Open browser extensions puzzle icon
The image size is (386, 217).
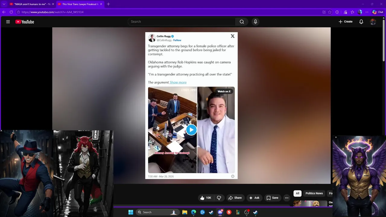point(337,12)
